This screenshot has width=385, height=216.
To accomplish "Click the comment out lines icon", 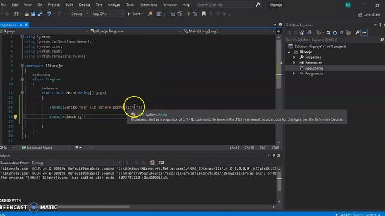I will pos(188,14).
